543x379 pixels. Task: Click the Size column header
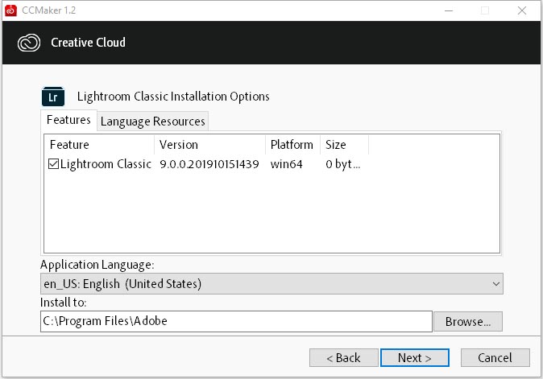pyautogui.click(x=344, y=145)
